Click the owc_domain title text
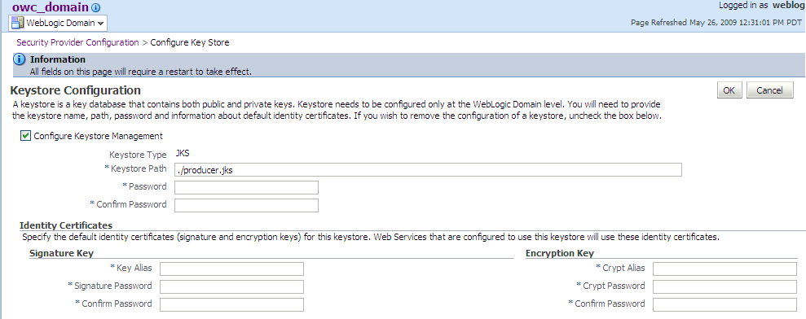The image size is (806, 319). click(50, 7)
